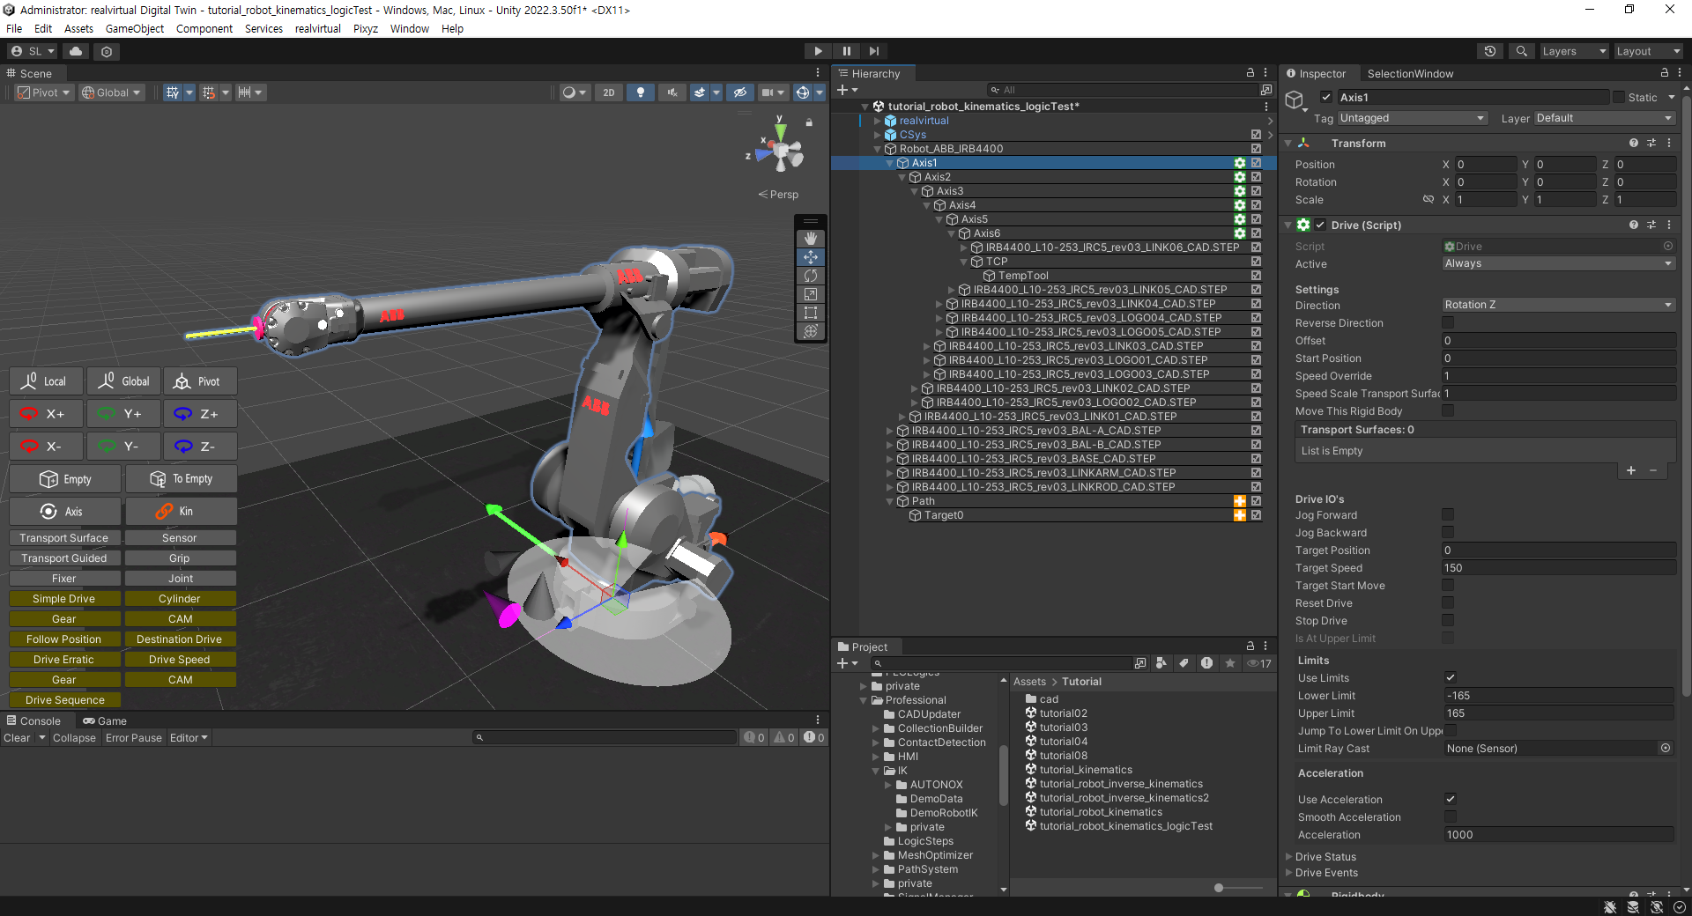This screenshot has width=1692, height=916.
Task: Collapse the Robot_ABB_IRB4400 tree node
Action: click(x=877, y=149)
